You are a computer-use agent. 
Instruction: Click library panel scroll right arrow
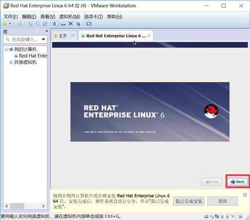click(43, 206)
